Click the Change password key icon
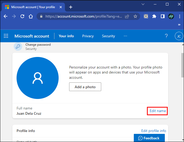The image size is (184, 142). coord(18,46)
